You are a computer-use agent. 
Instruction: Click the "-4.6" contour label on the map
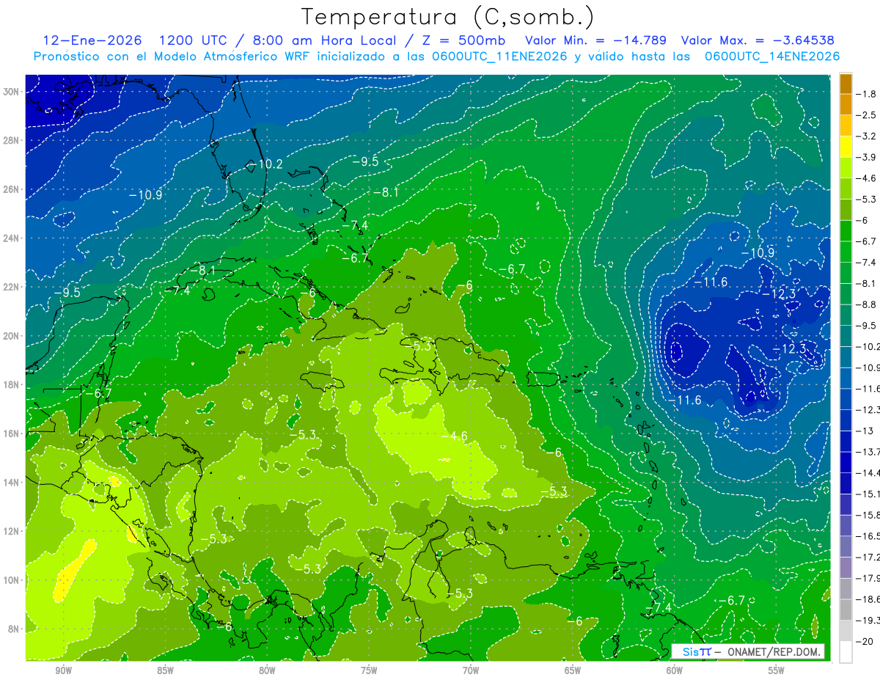[x=455, y=436]
